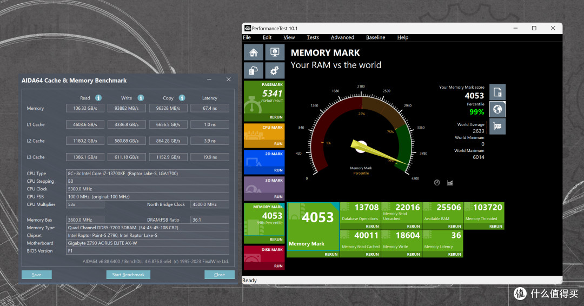The image size is (584, 306).
Task: Click the World Maximum 6014 value
Action: (478, 157)
